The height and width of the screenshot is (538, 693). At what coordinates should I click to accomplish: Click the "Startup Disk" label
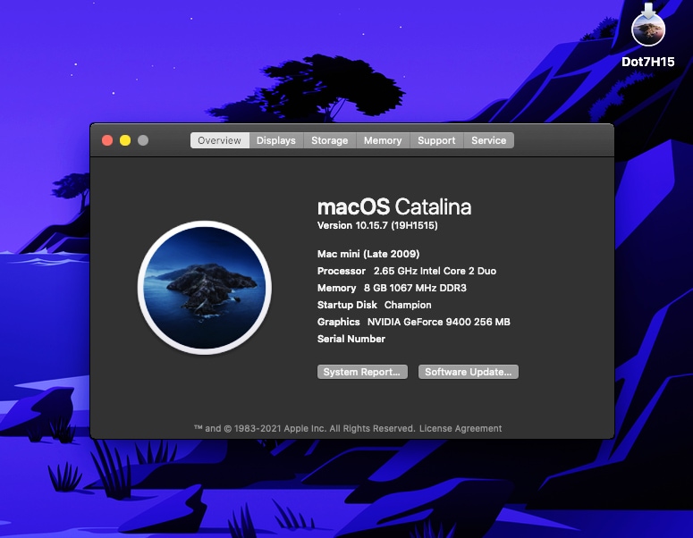(347, 305)
